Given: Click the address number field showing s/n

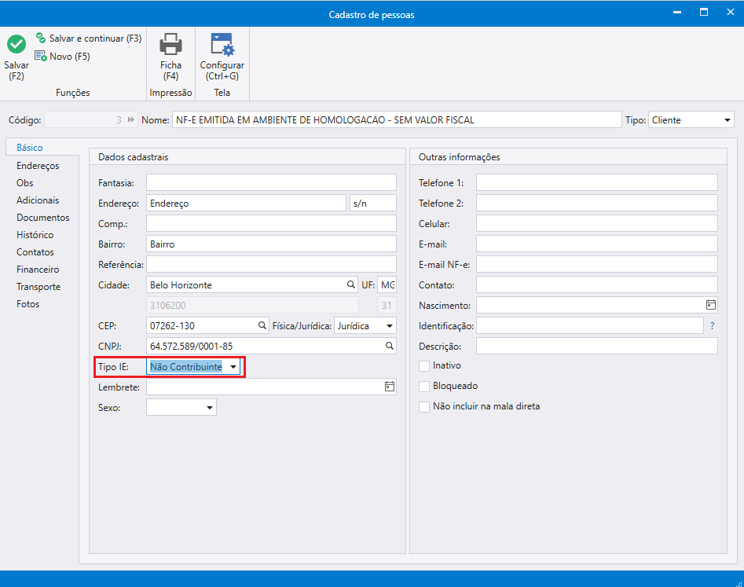Looking at the screenshot, I should pos(373,203).
